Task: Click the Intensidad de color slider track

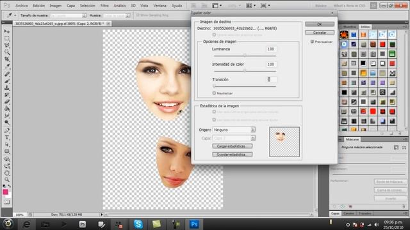Action: (x=245, y=71)
